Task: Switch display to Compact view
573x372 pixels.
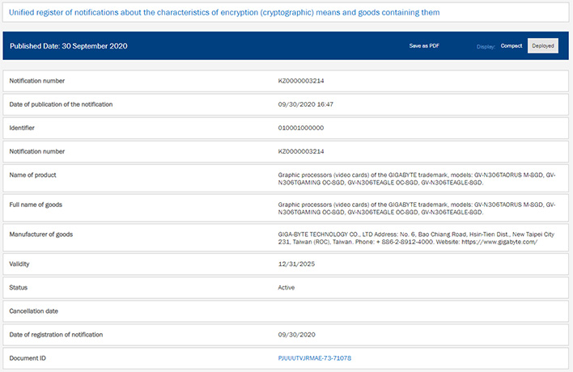Action: tap(511, 46)
